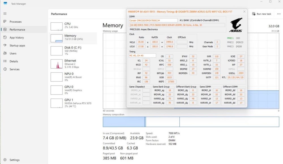Screen dimensions: 283x164
Task: Click the MCLK clock value 3499.6
Action: tap(169, 42)
